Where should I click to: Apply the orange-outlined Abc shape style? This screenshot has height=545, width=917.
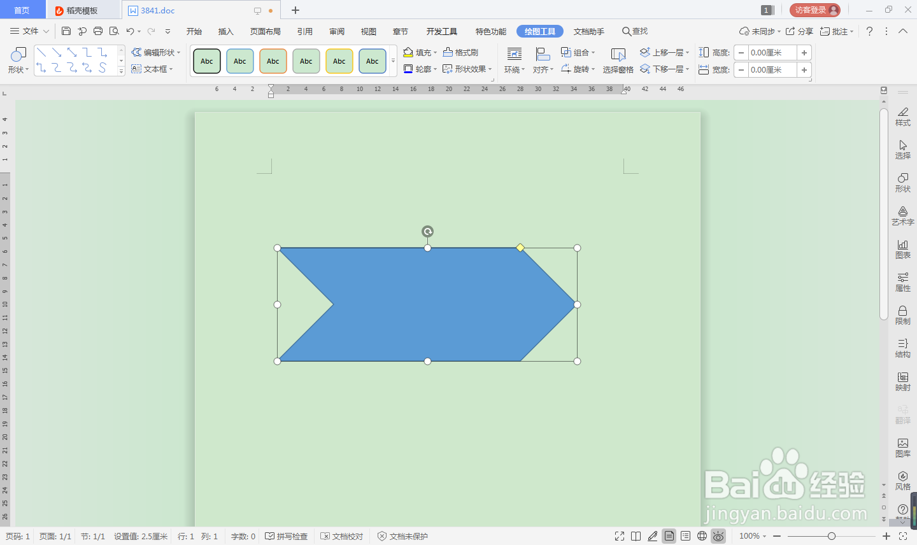pos(273,61)
